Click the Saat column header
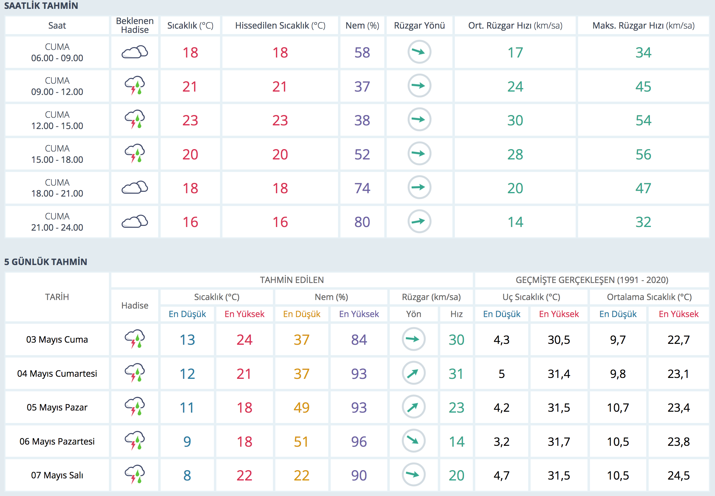715x496 pixels. pos(57,26)
